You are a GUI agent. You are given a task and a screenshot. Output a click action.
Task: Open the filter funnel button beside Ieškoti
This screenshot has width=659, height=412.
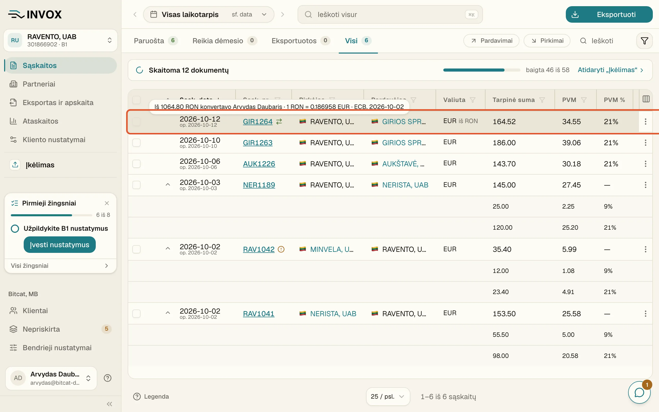pos(644,41)
